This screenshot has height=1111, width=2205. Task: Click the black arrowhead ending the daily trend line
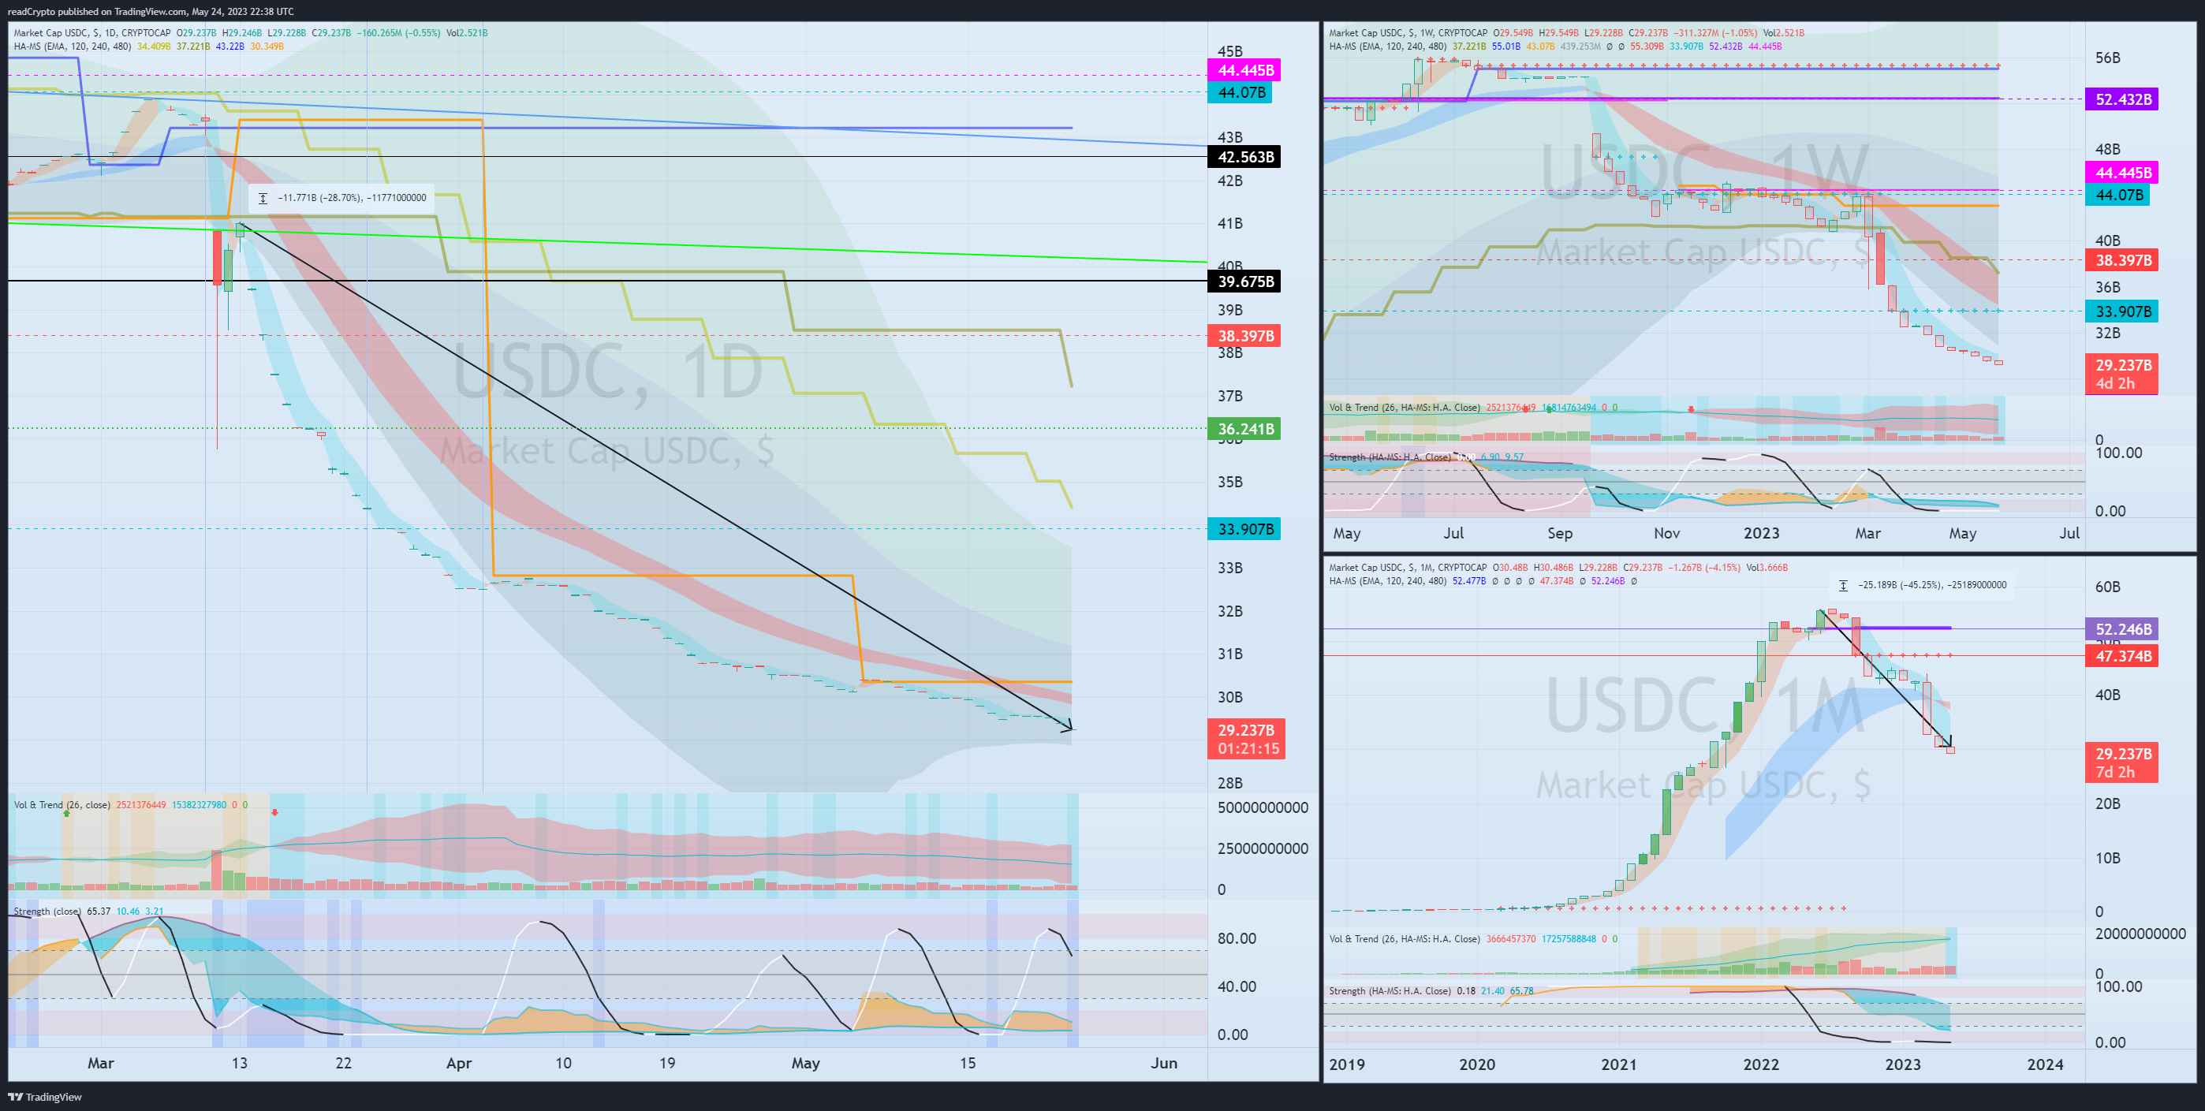1066,727
